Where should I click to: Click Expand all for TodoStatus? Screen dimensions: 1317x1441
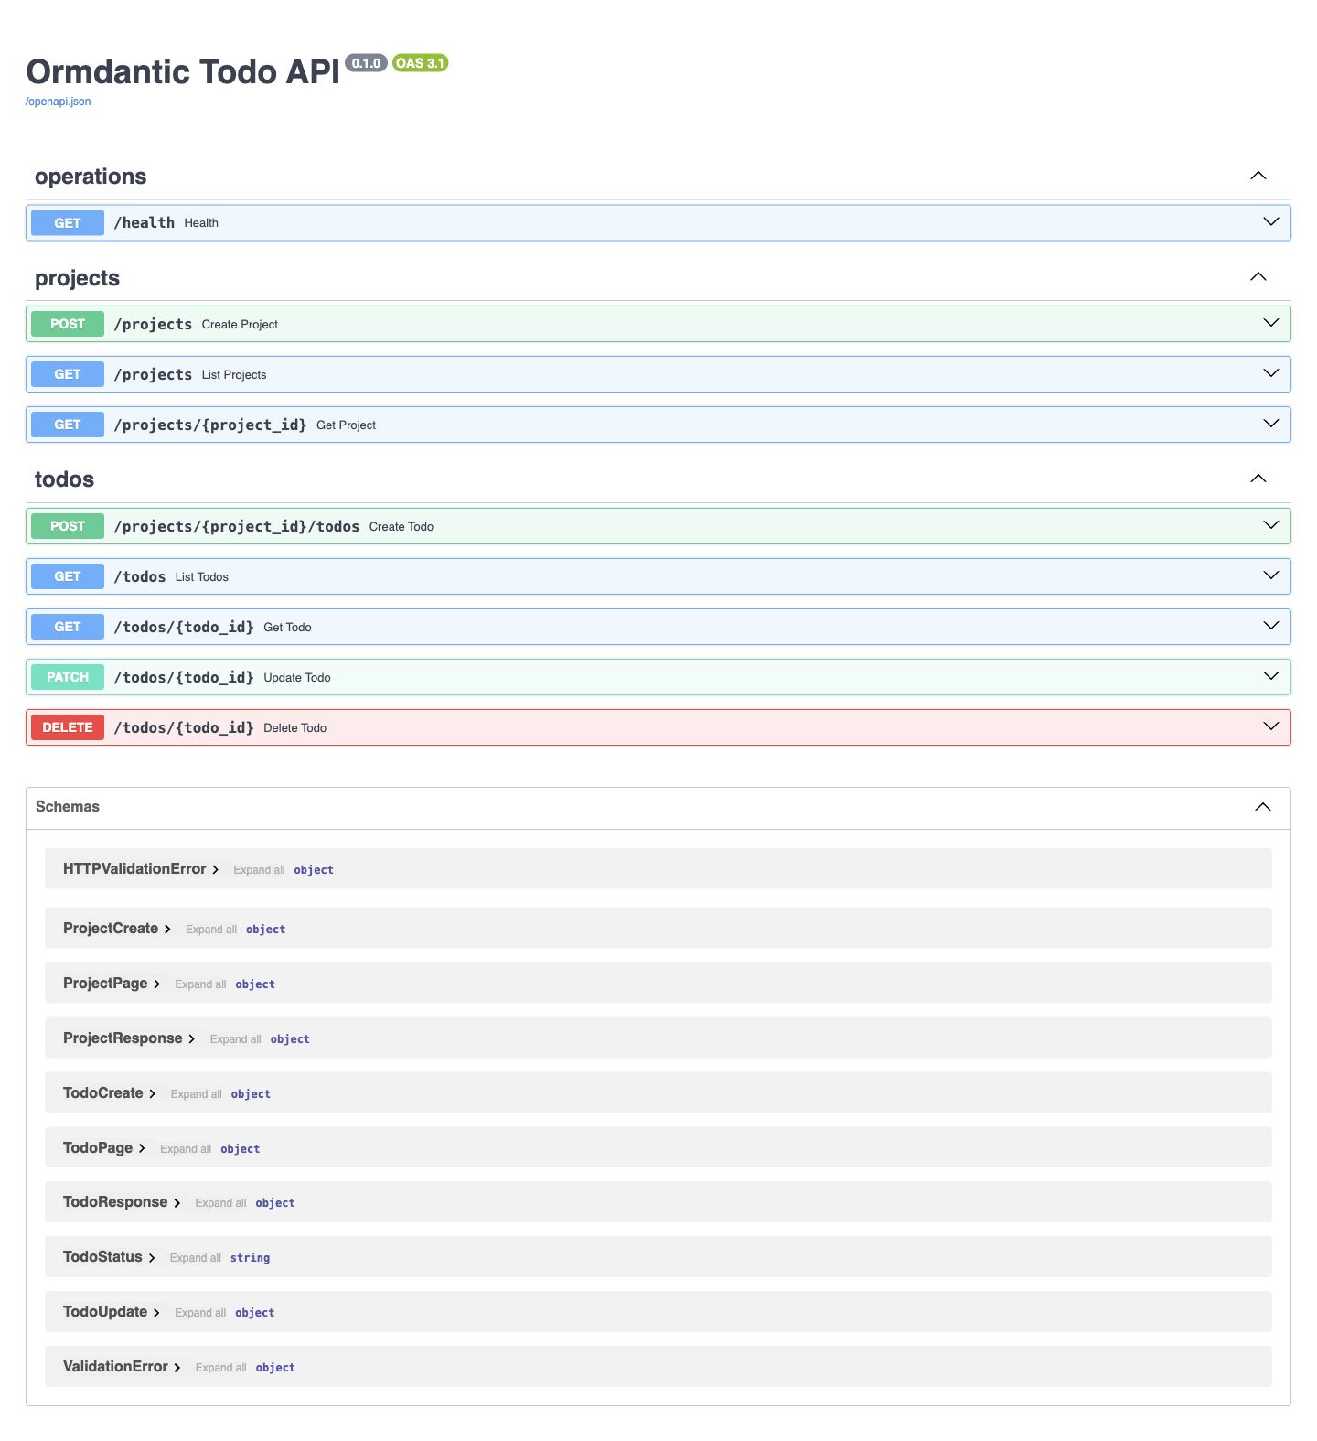pyautogui.click(x=195, y=1258)
